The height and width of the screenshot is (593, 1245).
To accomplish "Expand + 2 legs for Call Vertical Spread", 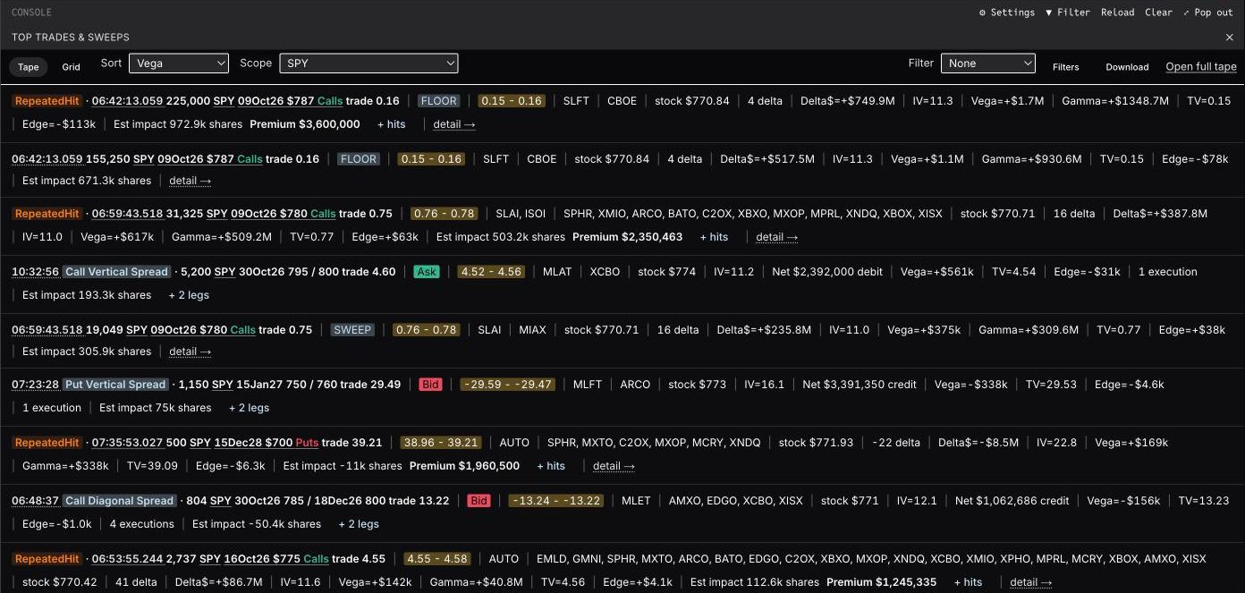I will (x=189, y=295).
